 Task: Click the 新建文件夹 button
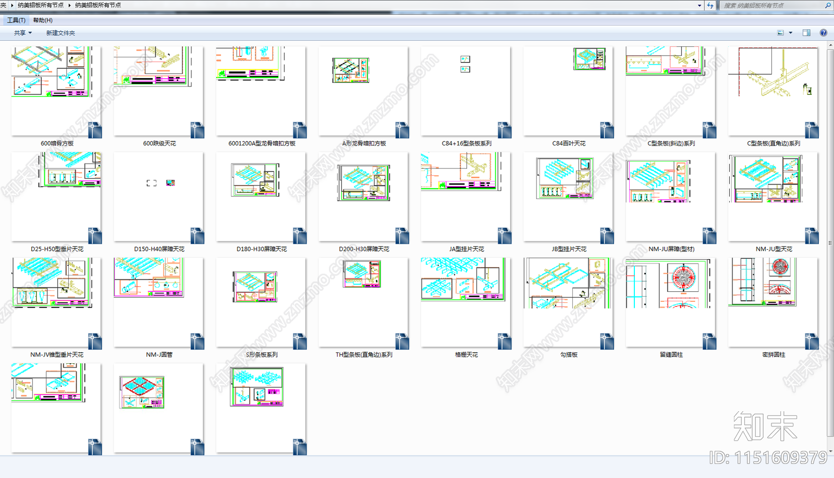(60, 33)
